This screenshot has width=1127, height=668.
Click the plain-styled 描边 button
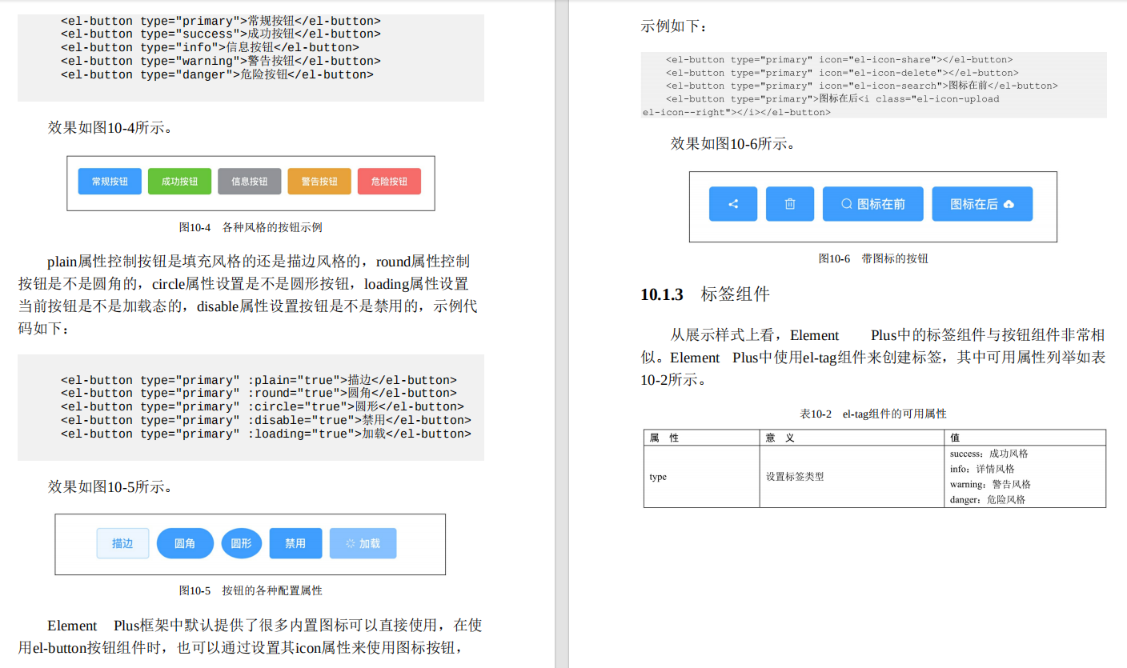tap(122, 543)
